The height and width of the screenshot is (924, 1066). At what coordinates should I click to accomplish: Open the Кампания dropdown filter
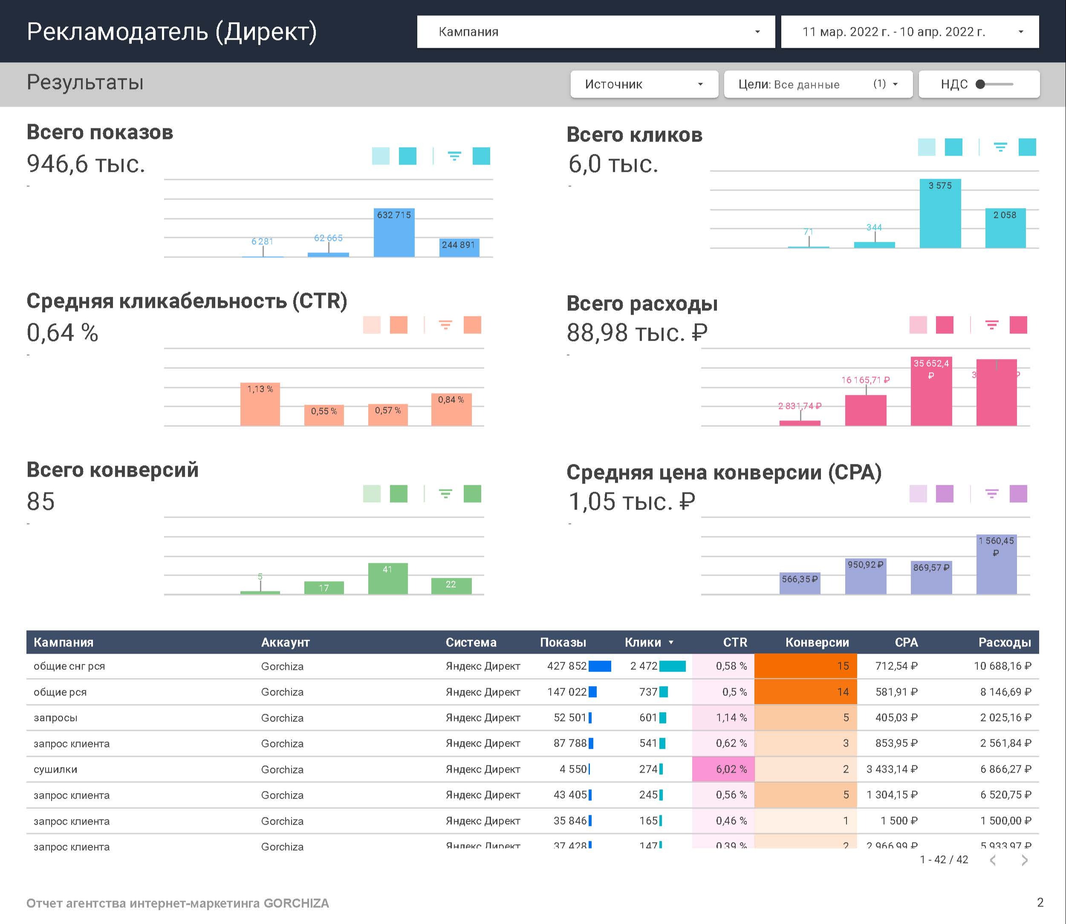point(595,32)
